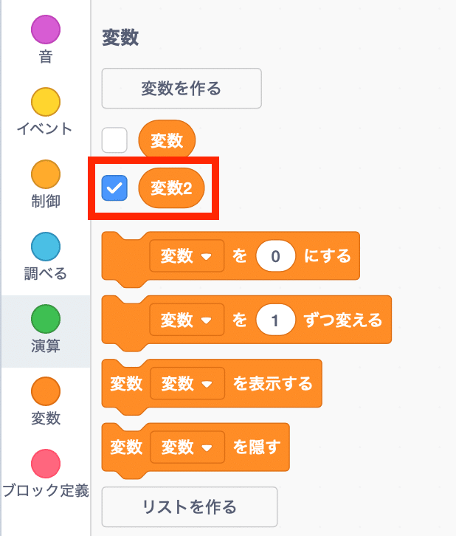The image size is (456, 536).
Task: Uncheck the 変数2 checkbox
Action: pyautogui.click(x=114, y=188)
